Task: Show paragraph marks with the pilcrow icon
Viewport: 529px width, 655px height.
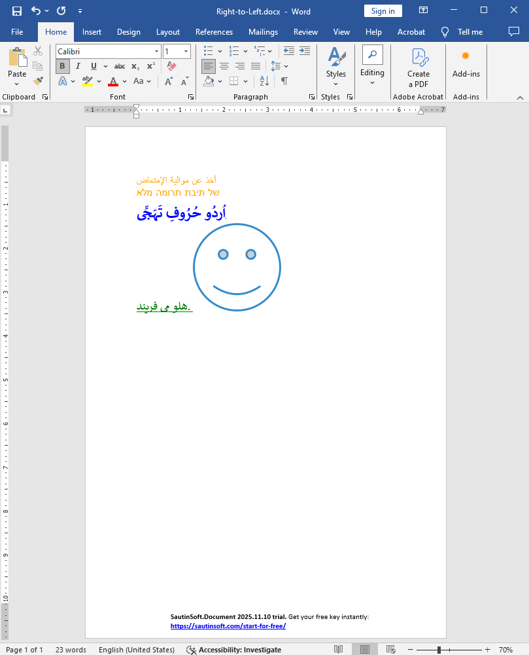Action: [x=286, y=81]
